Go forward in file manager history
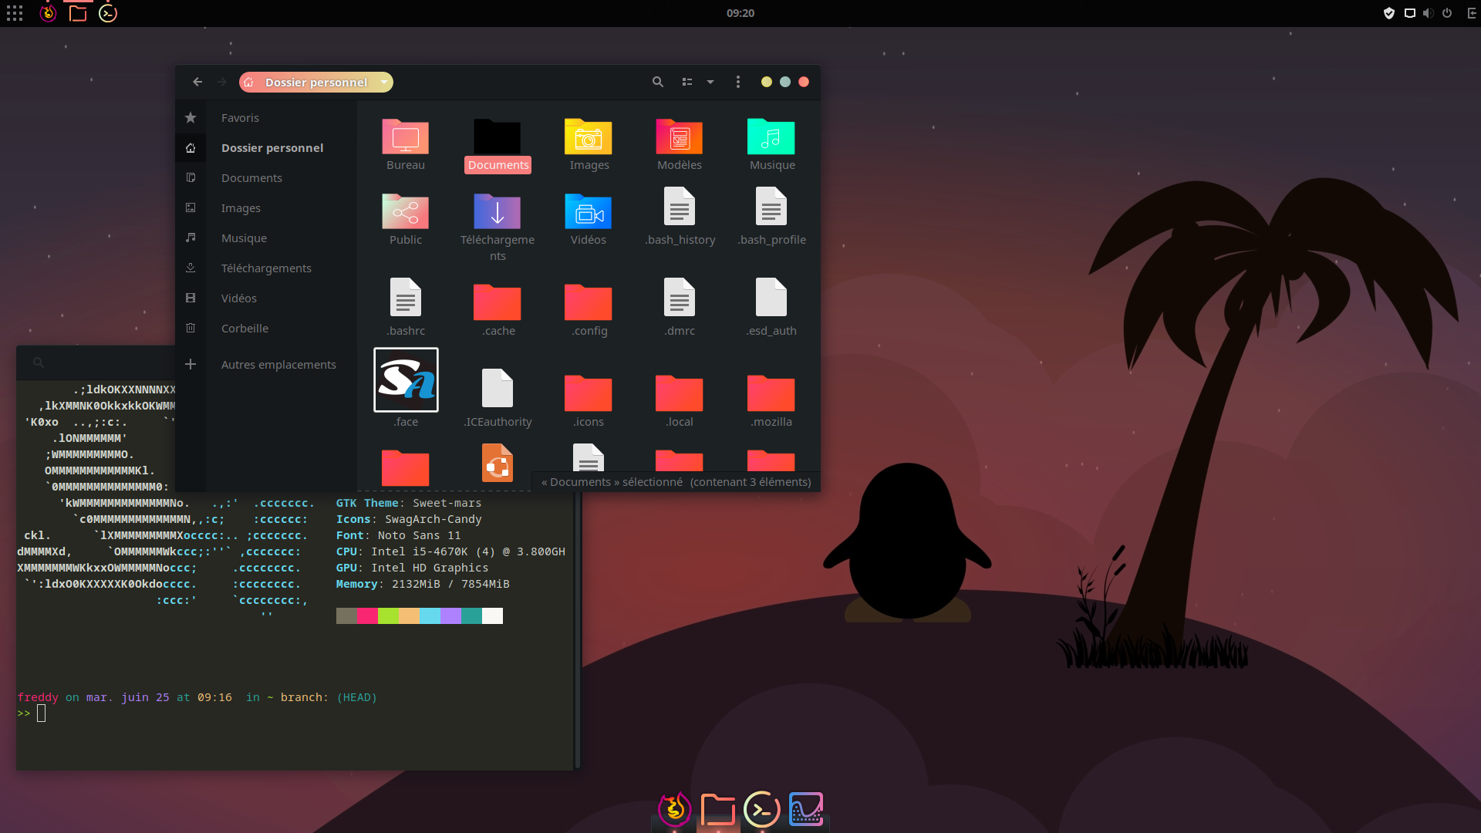The width and height of the screenshot is (1481, 833). 222,82
